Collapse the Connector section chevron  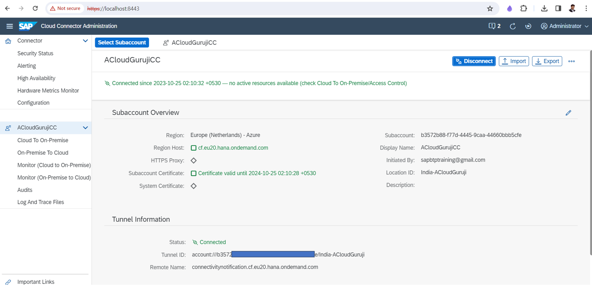[x=85, y=41]
